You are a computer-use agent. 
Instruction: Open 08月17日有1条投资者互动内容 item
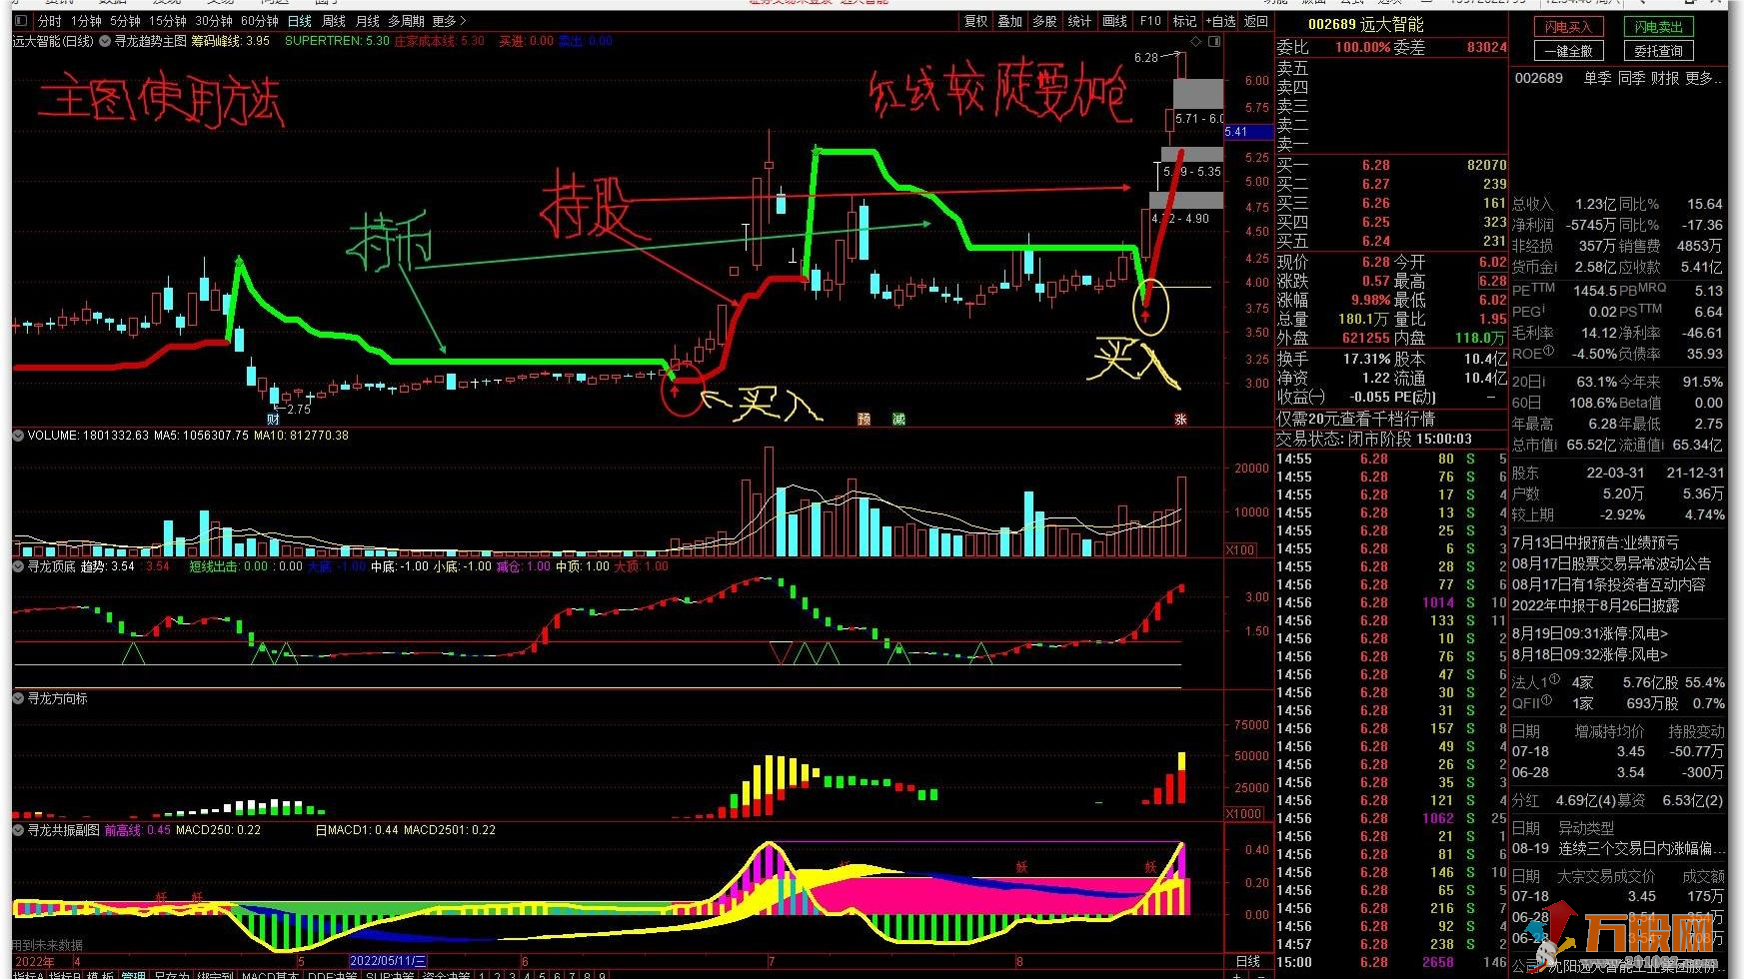click(x=1608, y=585)
